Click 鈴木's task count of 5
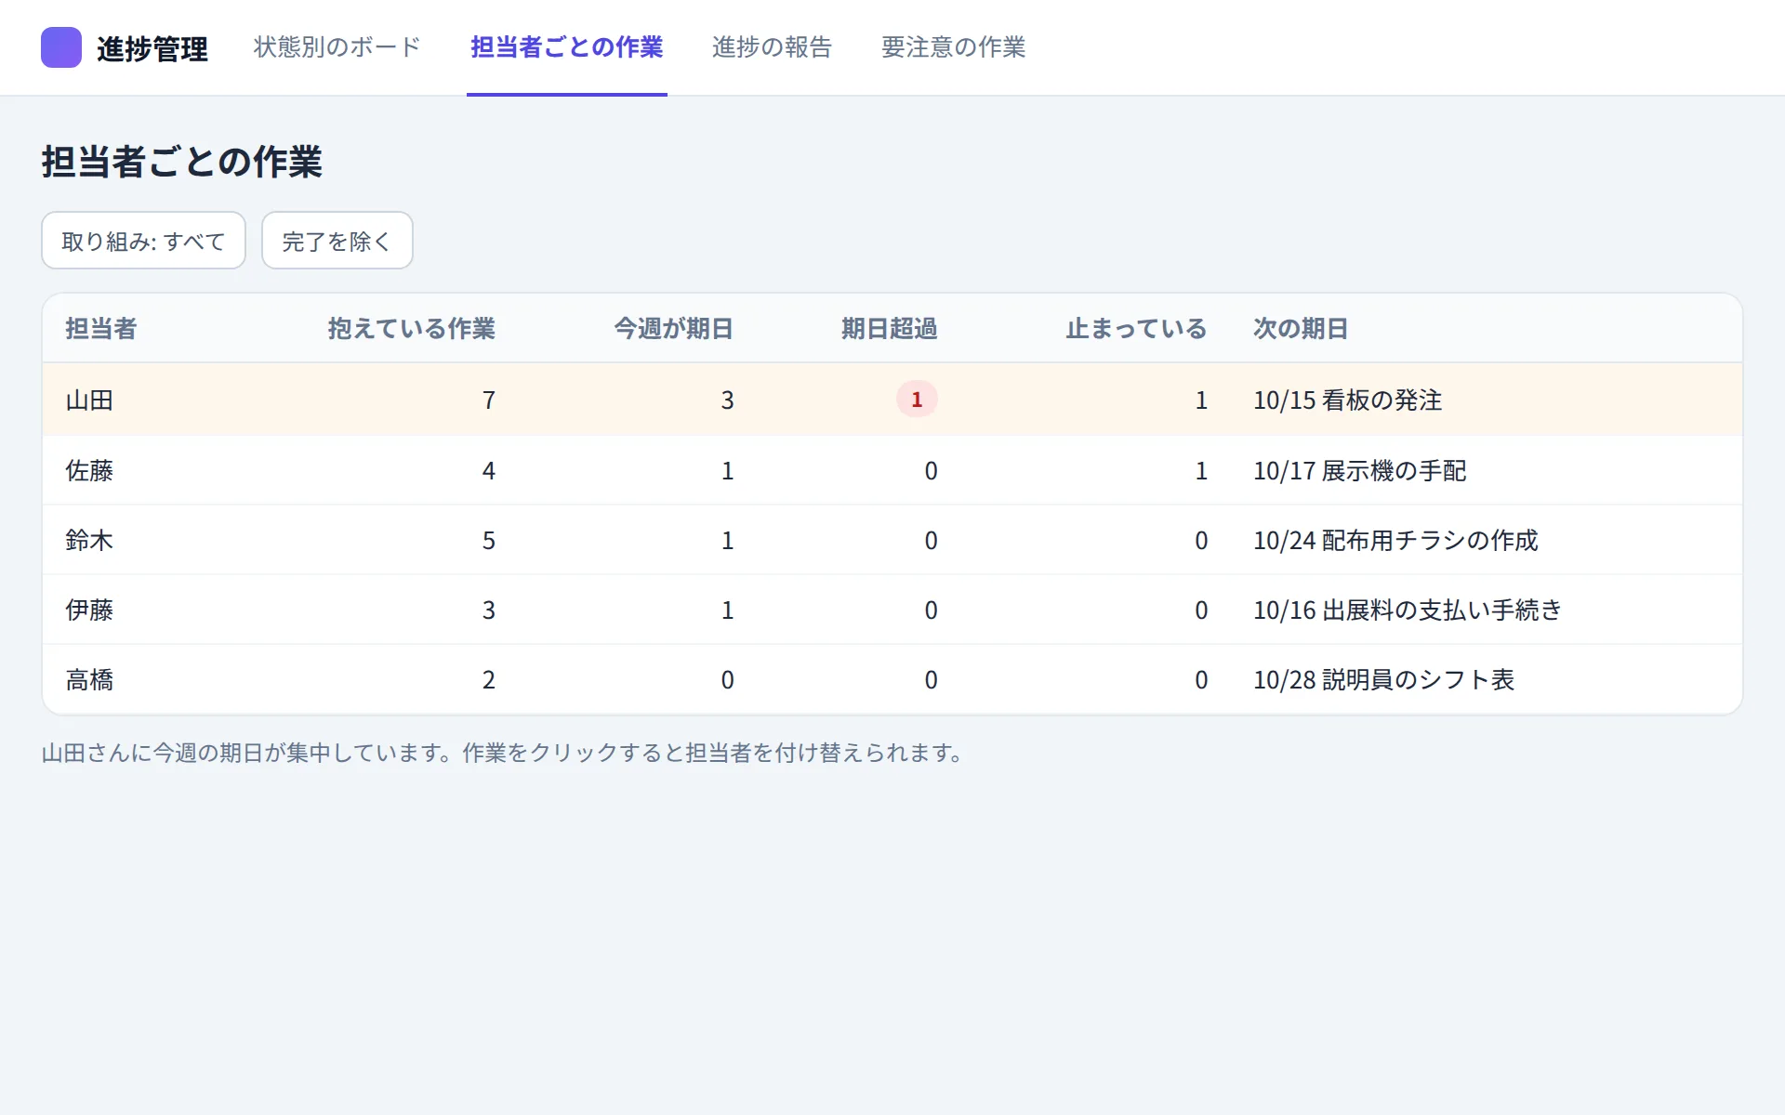Screen dimensions: 1785x1115 pyautogui.click(x=489, y=541)
